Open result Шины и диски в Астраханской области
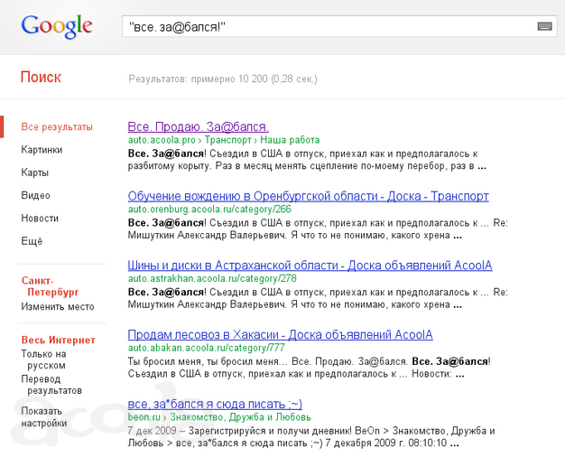The image size is (565, 457). pyautogui.click(x=310, y=266)
